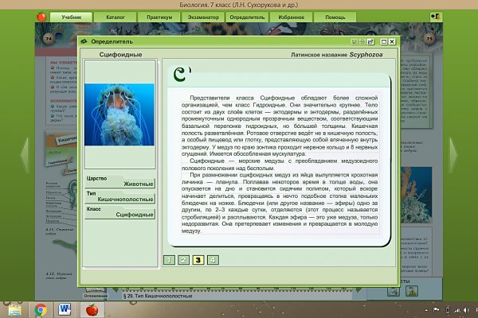Viewport: 478px width, 318px height.
Task: Click the third icon in Определитель title bar
Action: click(x=370, y=41)
